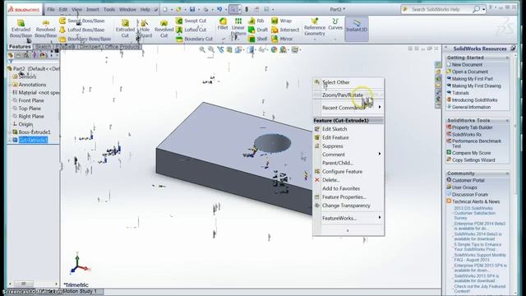
Task: Switch to Office Products tab
Action: [x=122, y=47]
